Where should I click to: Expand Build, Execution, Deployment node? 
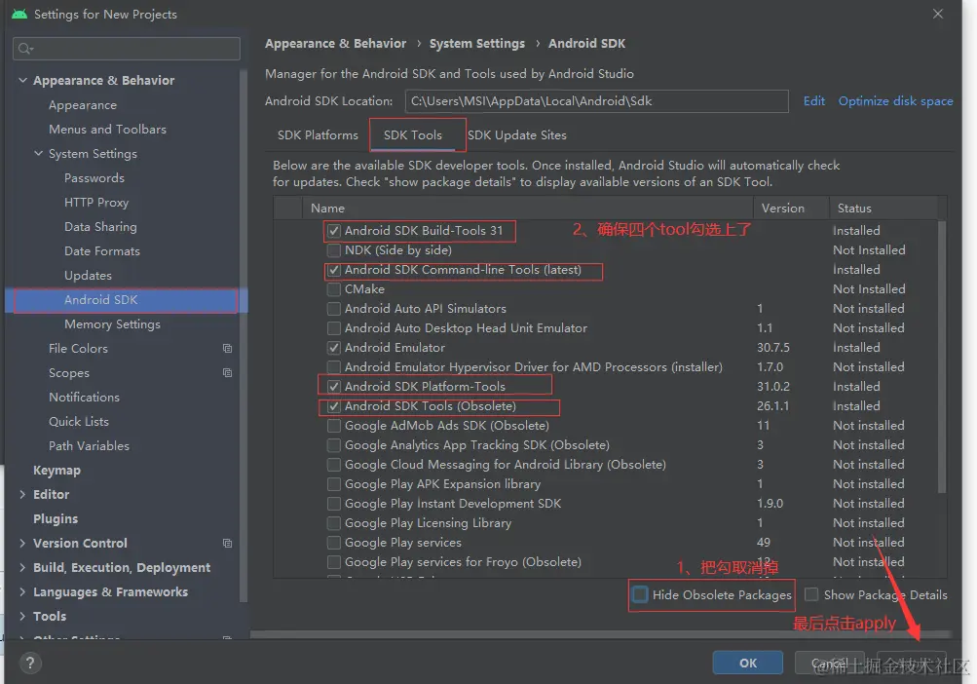pos(23,567)
